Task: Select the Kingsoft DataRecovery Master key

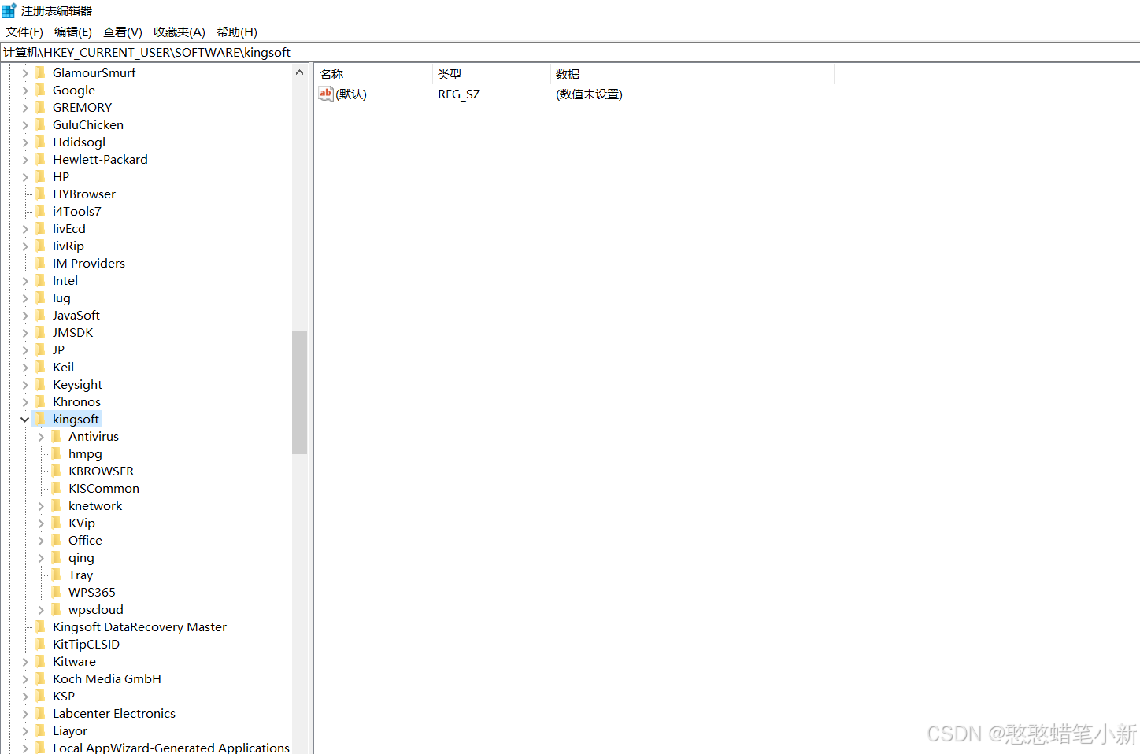Action: 139,627
